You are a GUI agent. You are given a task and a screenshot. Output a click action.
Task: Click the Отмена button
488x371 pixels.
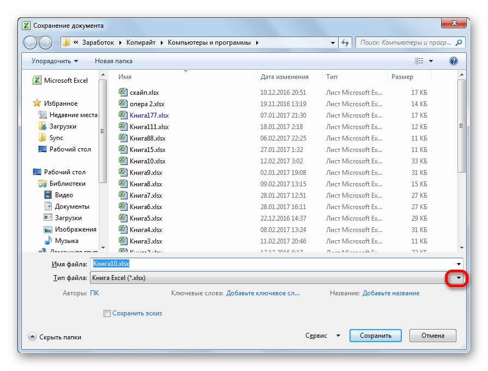[x=432, y=336]
